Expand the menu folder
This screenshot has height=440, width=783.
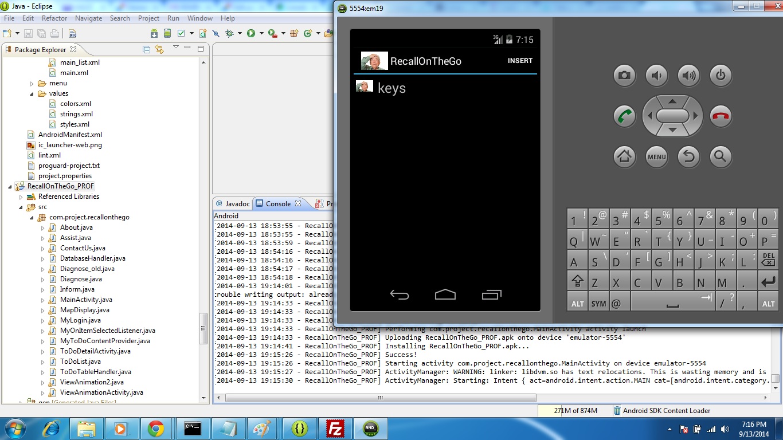coord(32,83)
